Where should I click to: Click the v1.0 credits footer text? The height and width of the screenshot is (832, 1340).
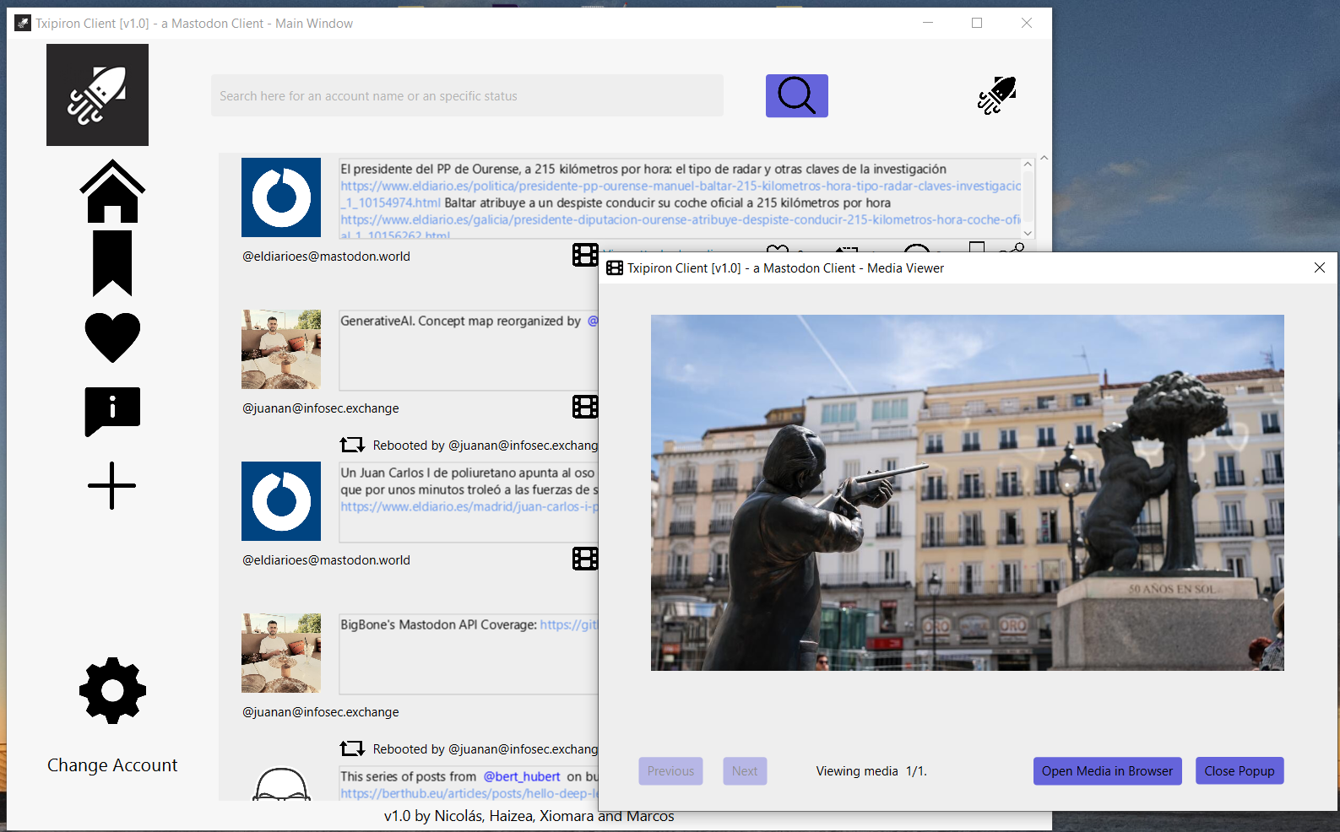529,816
